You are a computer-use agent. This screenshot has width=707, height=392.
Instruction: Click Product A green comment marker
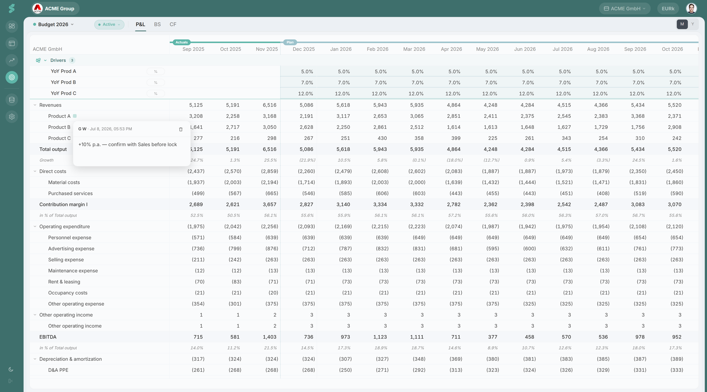(75, 116)
